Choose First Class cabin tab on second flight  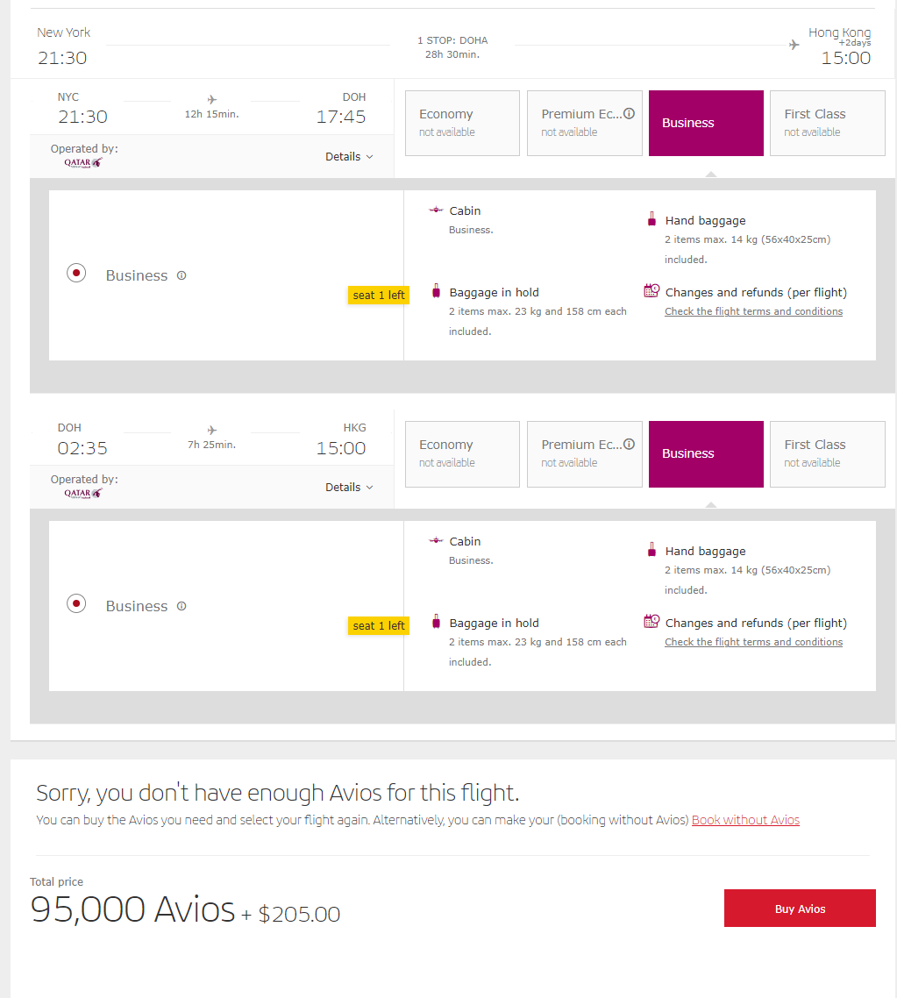click(x=827, y=453)
